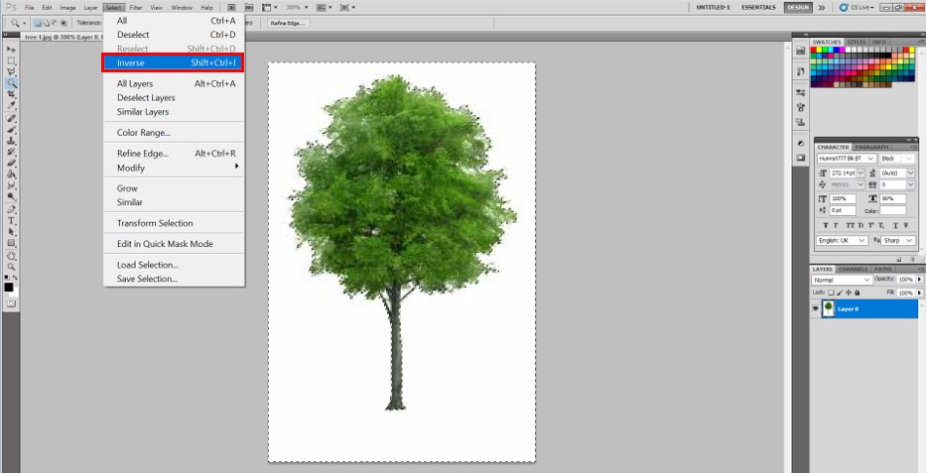926x473 pixels.
Task: Switch to the Channels tab
Action: pos(854,269)
